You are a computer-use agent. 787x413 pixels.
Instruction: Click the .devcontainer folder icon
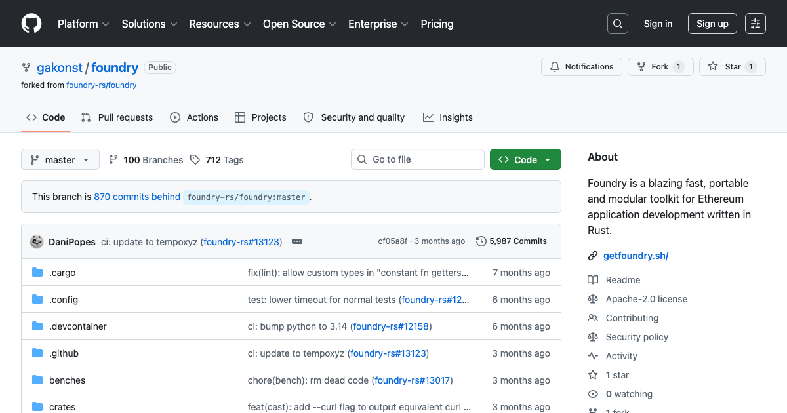tap(37, 326)
